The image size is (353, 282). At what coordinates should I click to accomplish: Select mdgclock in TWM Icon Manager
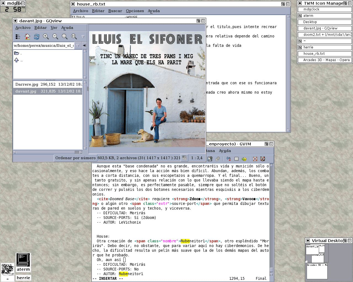pos(325,9)
